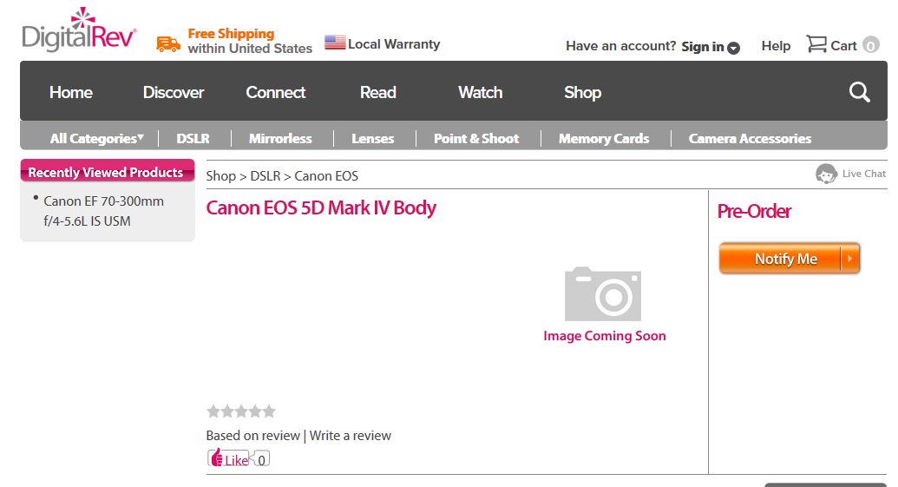Open the search magnifier icon
The height and width of the screenshot is (487, 898).
click(859, 92)
